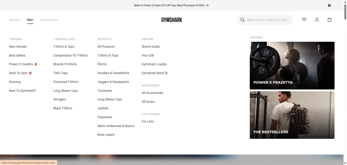The height and width of the screenshot is (165, 347).
Task: Browse Joggers & Sweatpants
Action: [113, 82]
